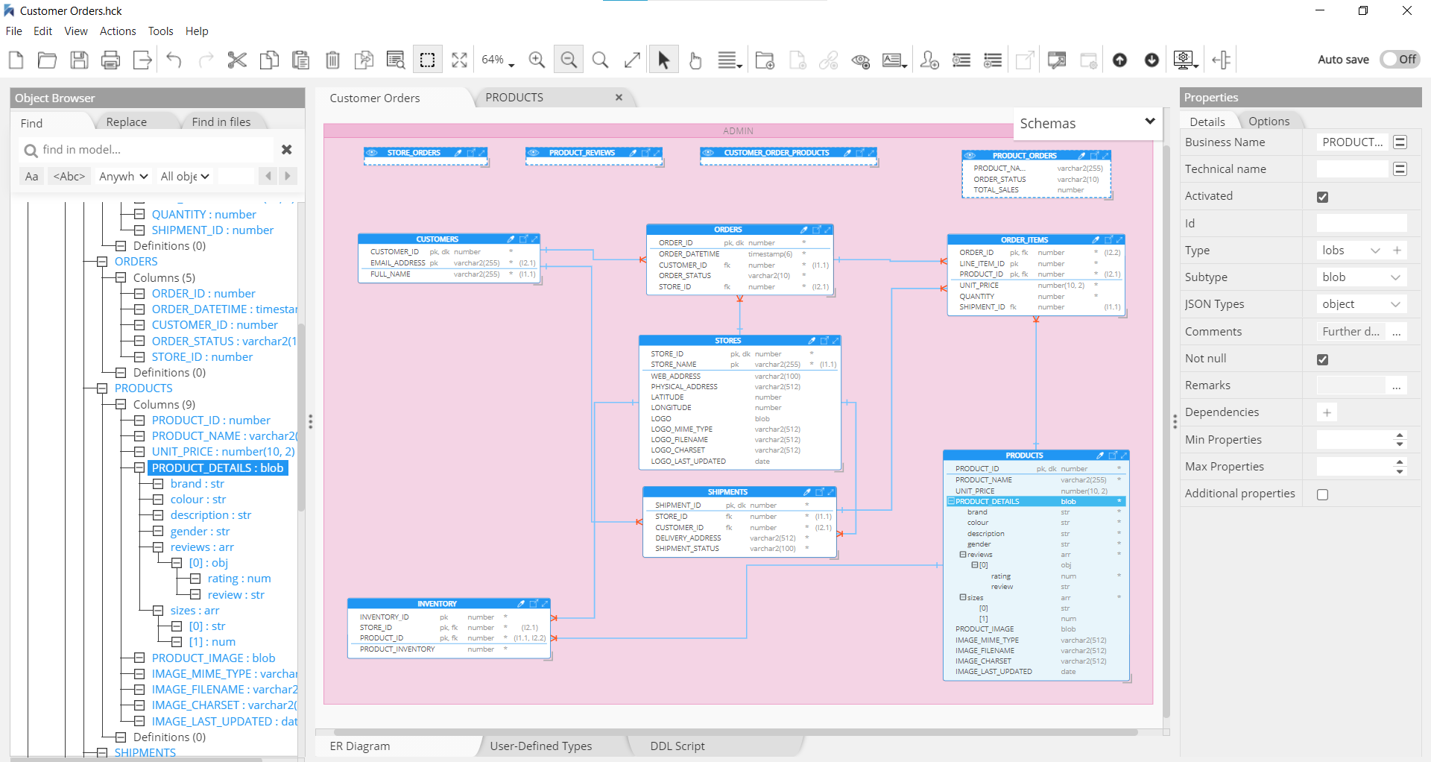1431x762 pixels.
Task: Open the find in model toolbar icon
Action: [396, 60]
